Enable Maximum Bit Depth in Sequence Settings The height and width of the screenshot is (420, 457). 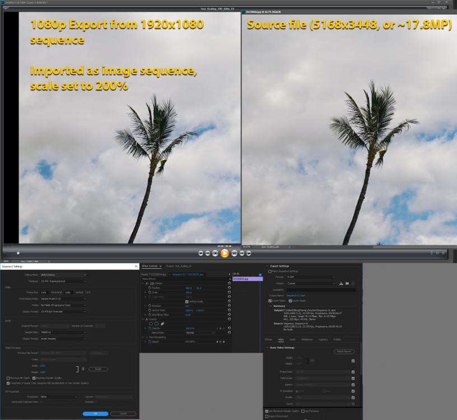tap(7, 378)
